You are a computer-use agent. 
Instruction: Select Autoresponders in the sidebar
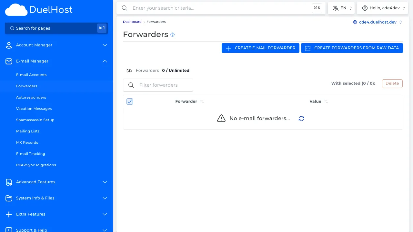[x=31, y=97]
